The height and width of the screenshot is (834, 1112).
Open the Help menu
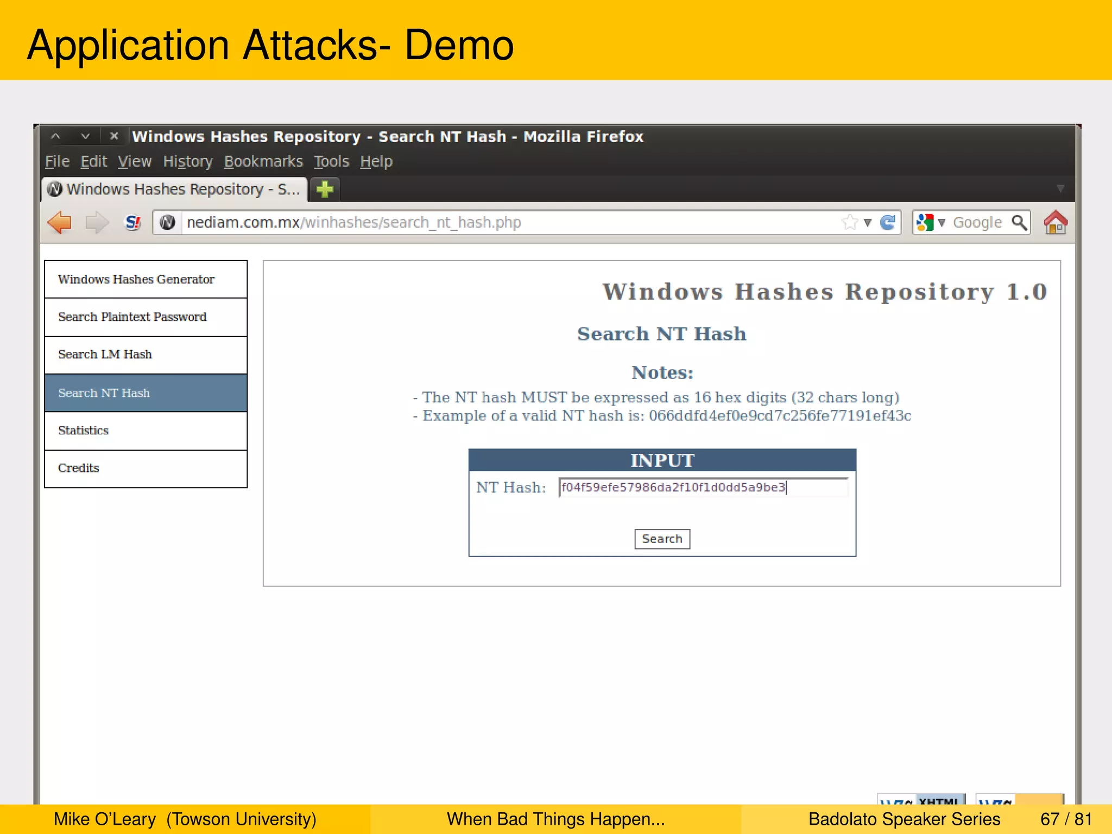376,162
